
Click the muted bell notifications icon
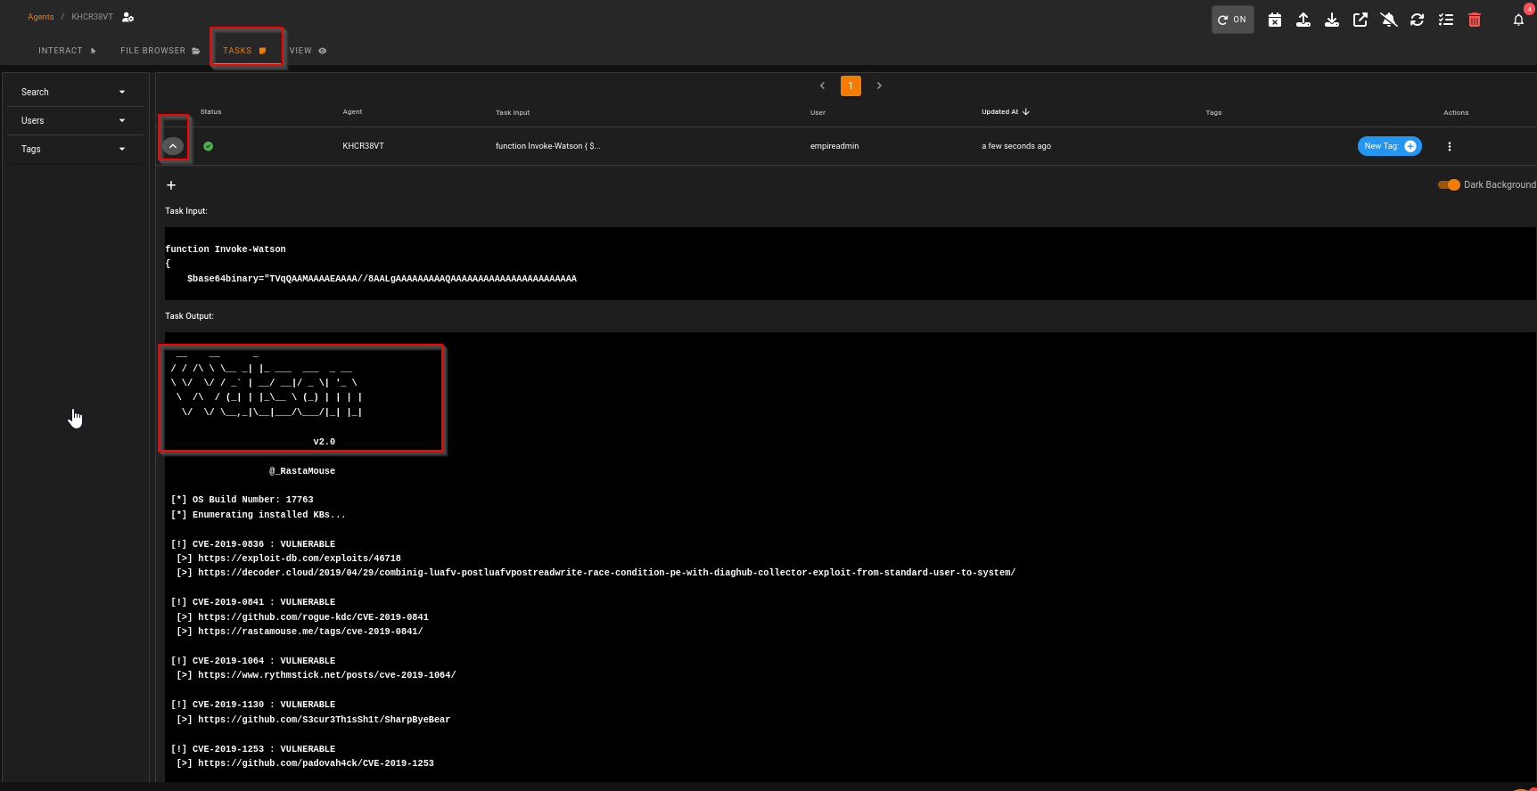click(1389, 20)
